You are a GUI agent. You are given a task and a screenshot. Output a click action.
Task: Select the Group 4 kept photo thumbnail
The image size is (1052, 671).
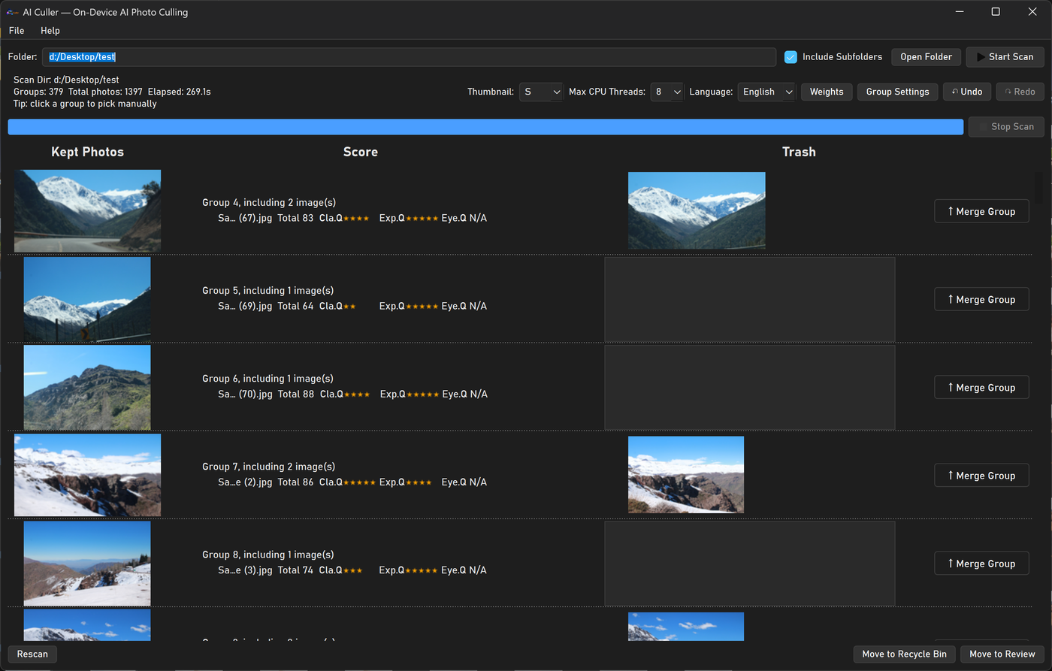click(87, 210)
